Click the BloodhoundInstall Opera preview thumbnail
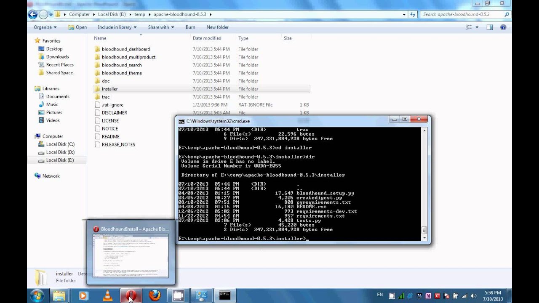This screenshot has height=303, width=539. [131, 255]
